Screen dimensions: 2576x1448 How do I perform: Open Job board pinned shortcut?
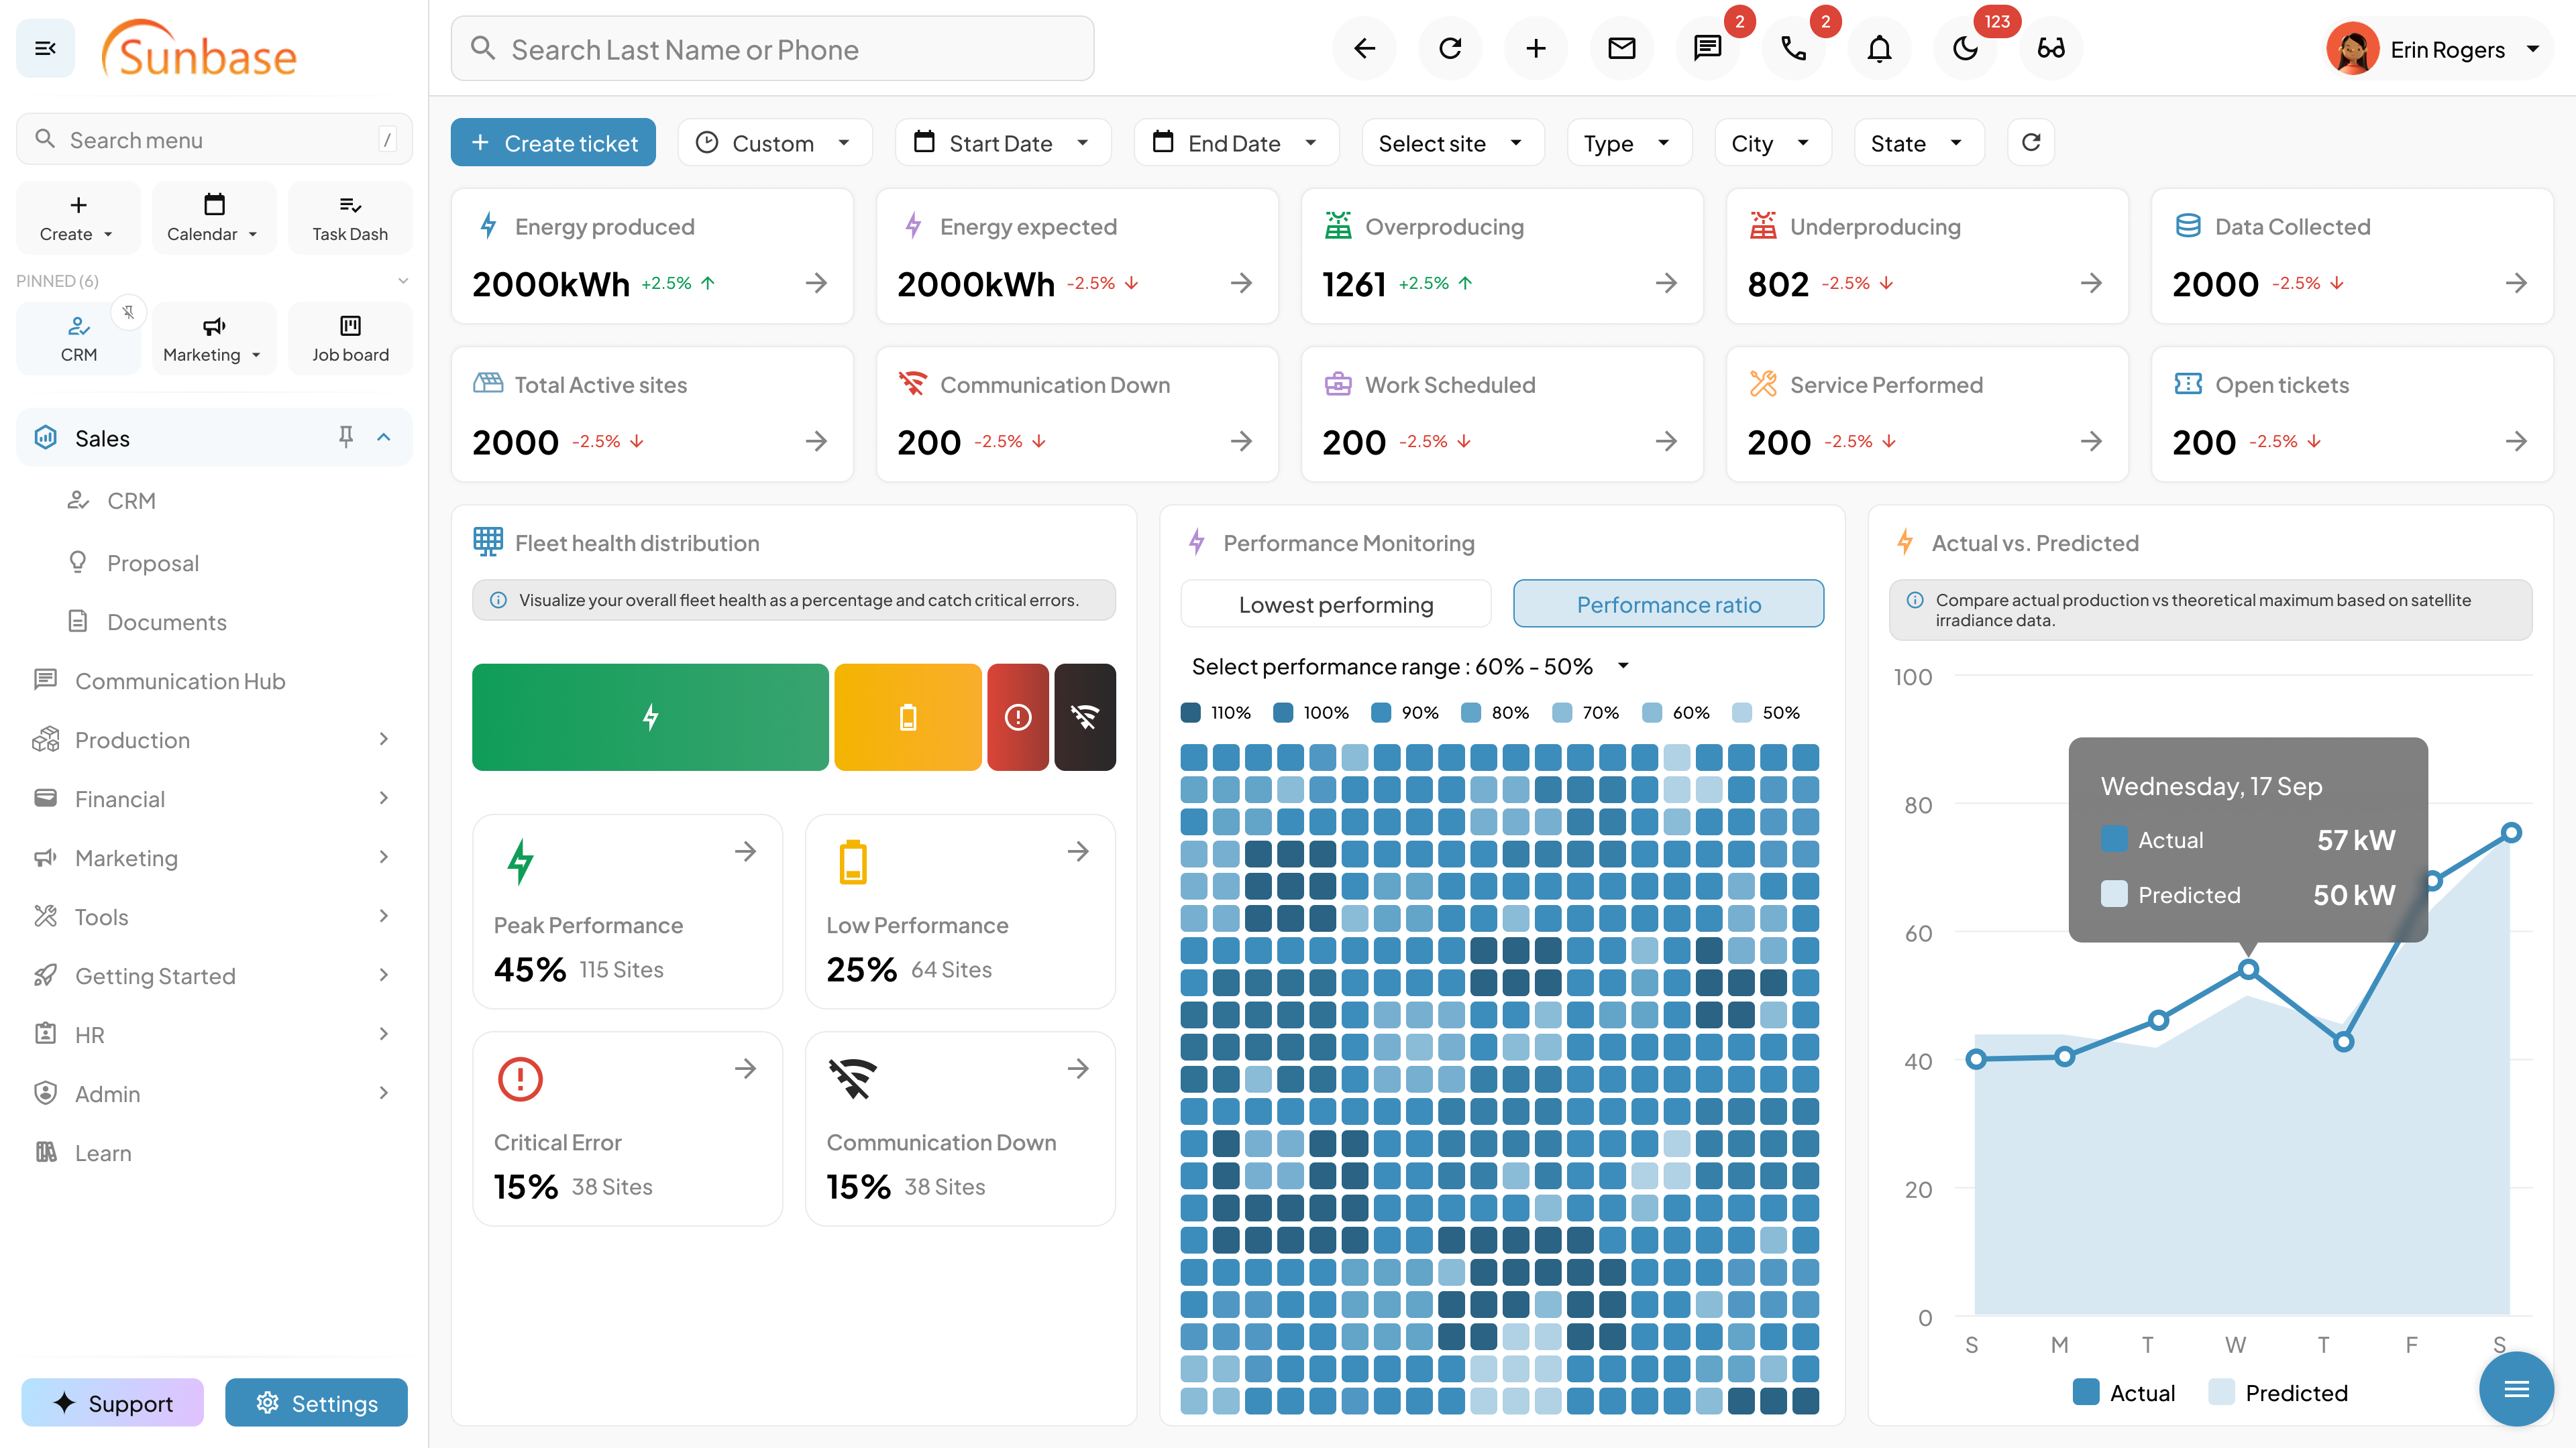pyautogui.click(x=350, y=339)
